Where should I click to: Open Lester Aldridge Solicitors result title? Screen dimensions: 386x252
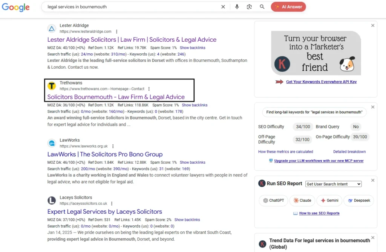click(x=132, y=40)
